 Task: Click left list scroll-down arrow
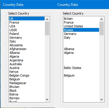47,100
